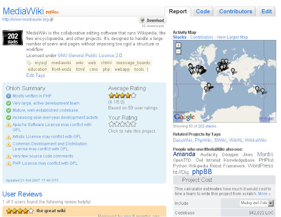
Task: Open related project WikiNi
Action: (x=235, y=140)
